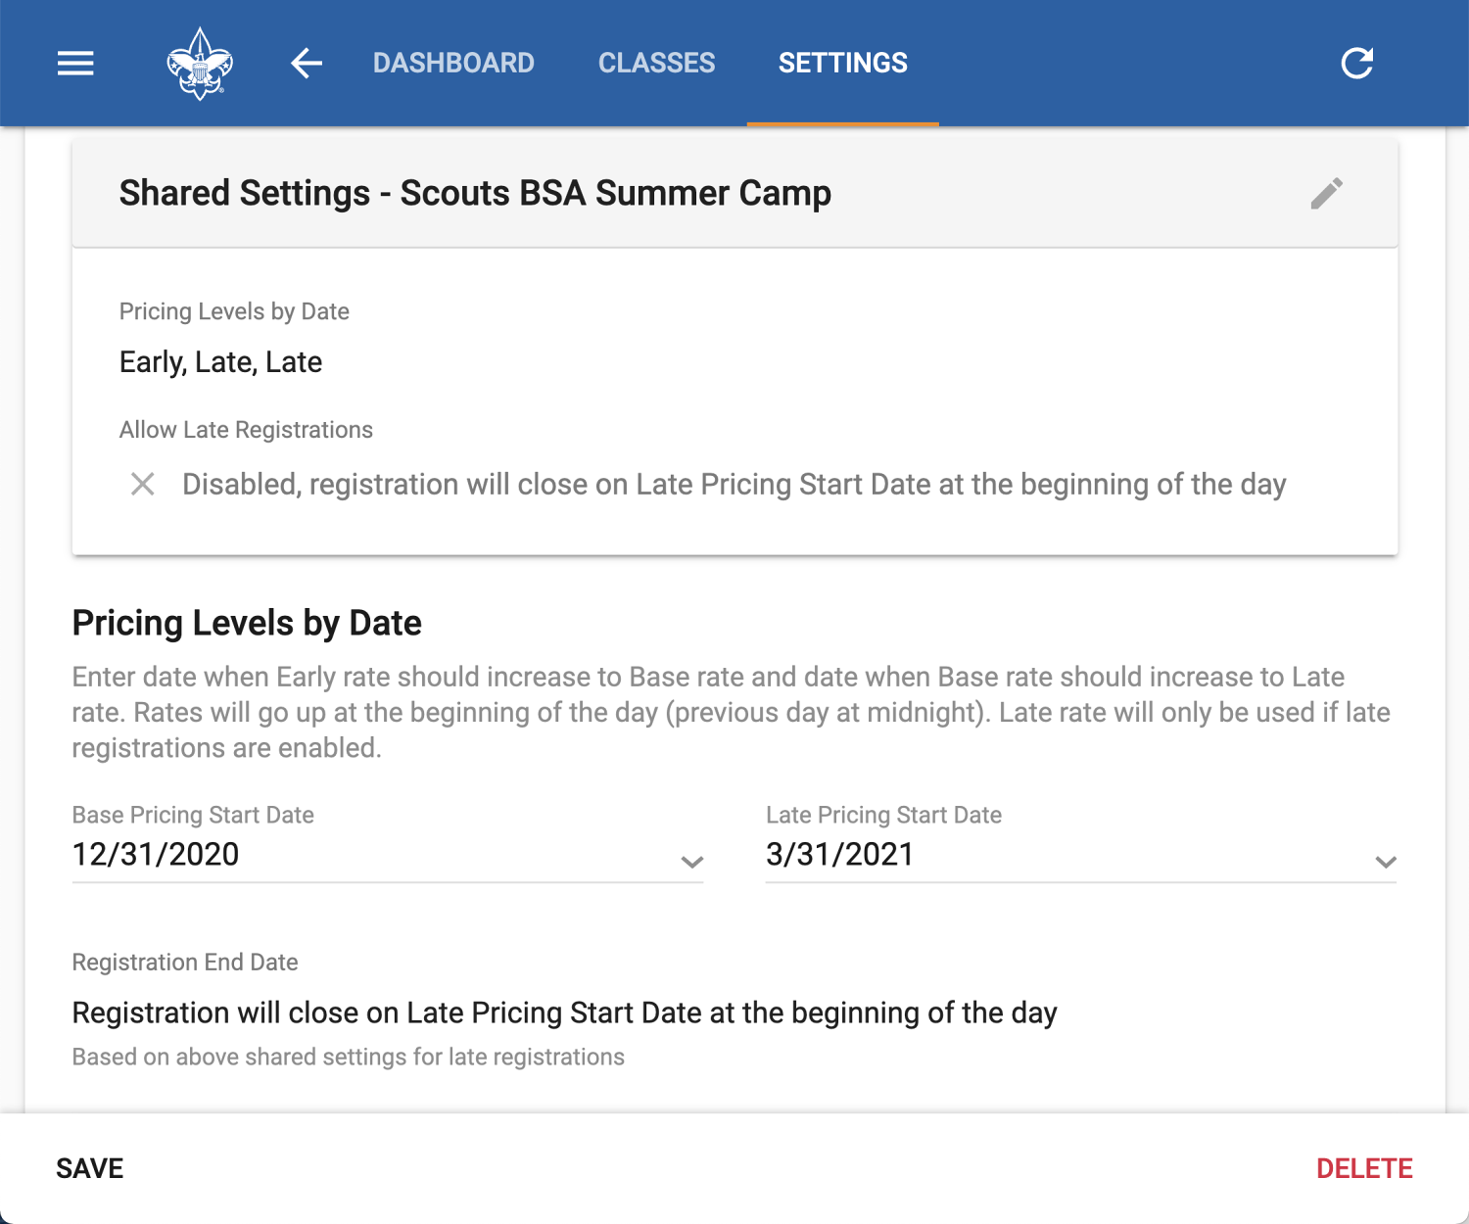Click 'Registration will close on Late Pricing Start Date' text
Viewport: 1469px width, 1224px height.
pos(564,1012)
